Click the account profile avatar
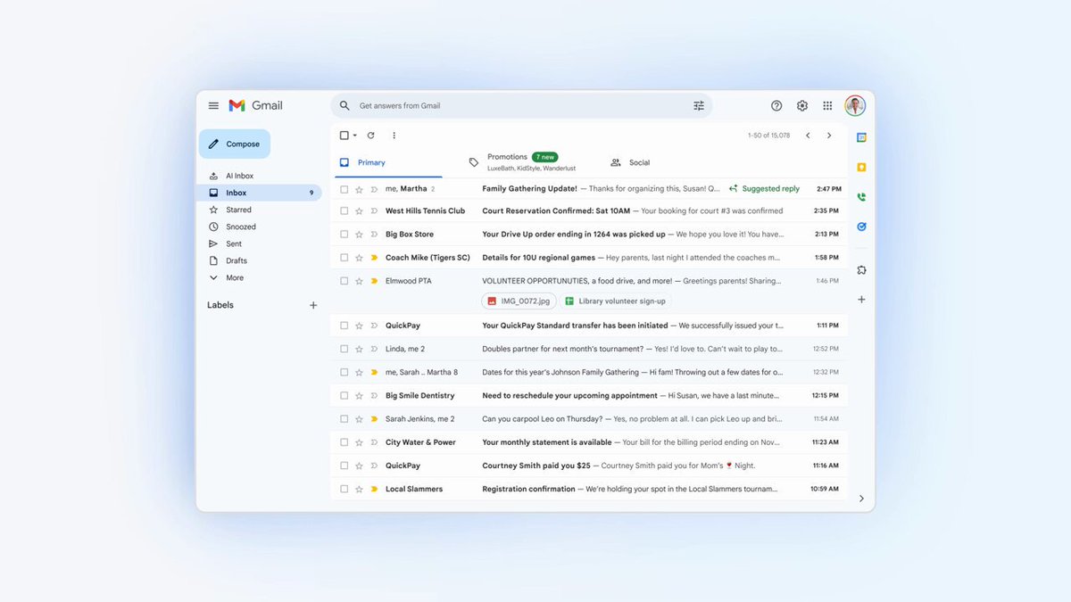Viewport: 1071px width, 602px height. (x=855, y=105)
